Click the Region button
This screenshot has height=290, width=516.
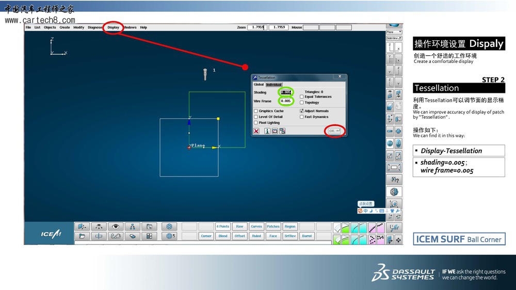click(x=290, y=227)
